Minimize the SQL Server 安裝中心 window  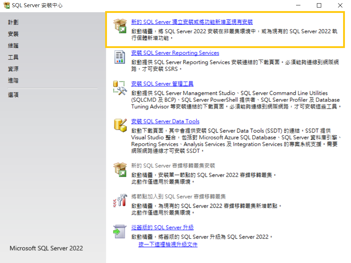298,5
